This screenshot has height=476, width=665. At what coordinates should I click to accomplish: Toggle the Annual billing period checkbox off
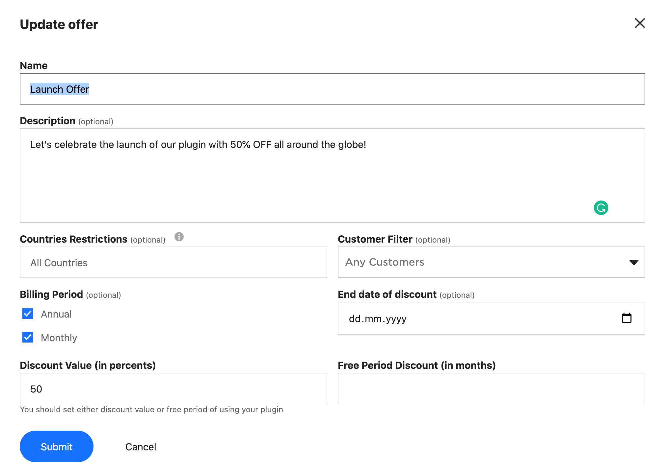click(x=28, y=314)
